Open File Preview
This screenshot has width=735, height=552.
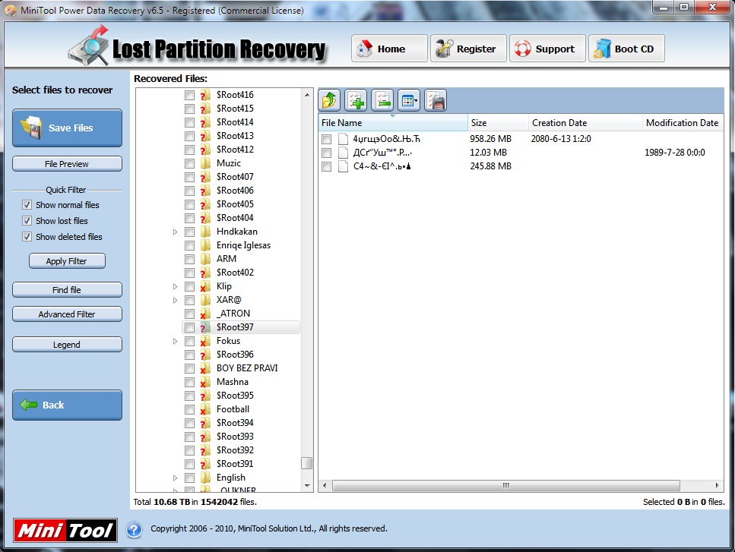coord(67,164)
